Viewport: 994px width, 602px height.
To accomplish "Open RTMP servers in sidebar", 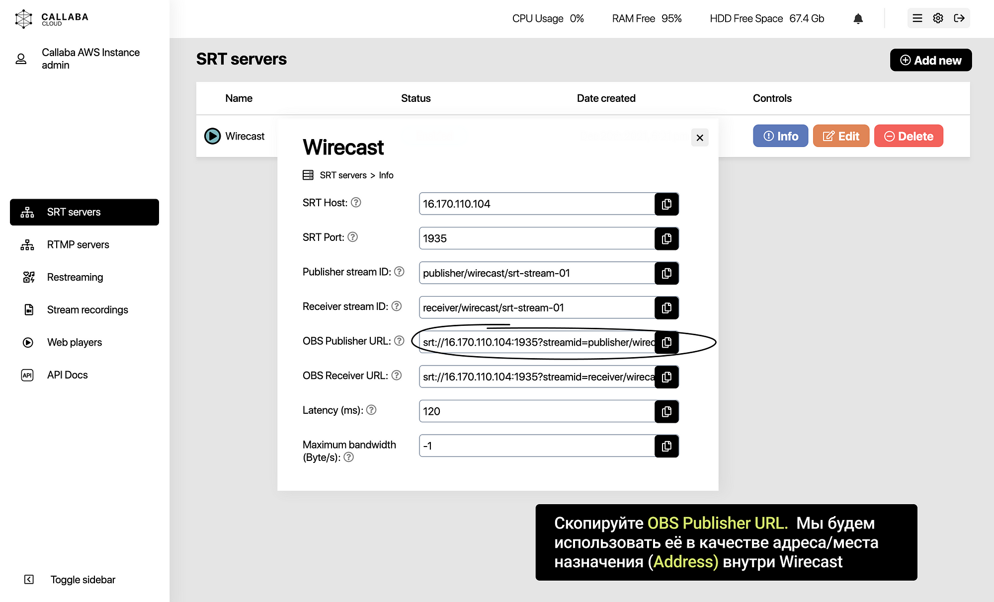I will pyautogui.click(x=84, y=245).
